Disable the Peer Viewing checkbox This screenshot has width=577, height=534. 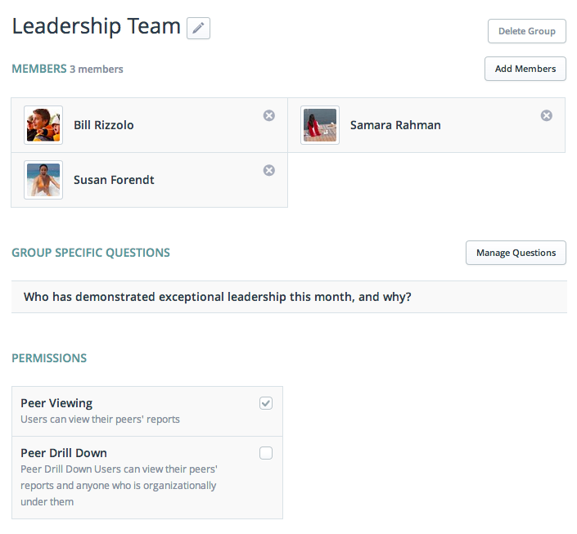click(x=266, y=403)
